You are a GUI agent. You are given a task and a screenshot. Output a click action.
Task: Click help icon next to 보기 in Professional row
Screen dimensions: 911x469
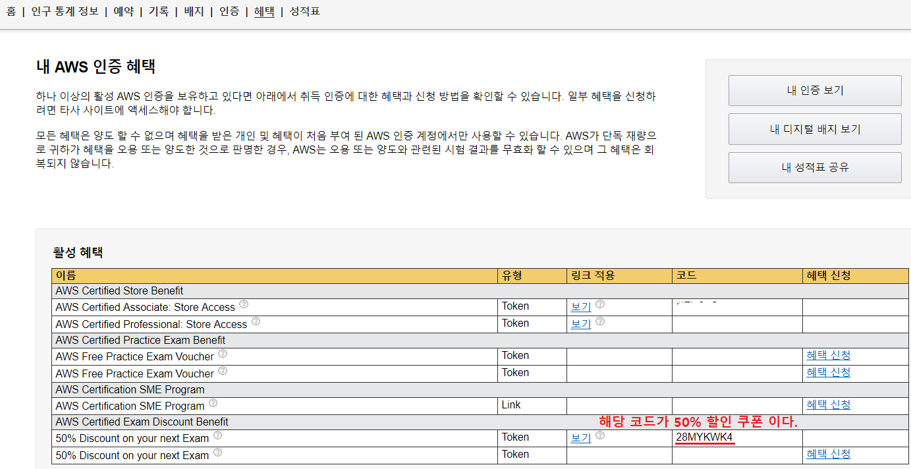(600, 321)
